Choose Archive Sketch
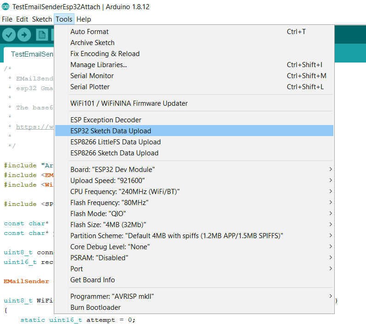 [x=194, y=43]
